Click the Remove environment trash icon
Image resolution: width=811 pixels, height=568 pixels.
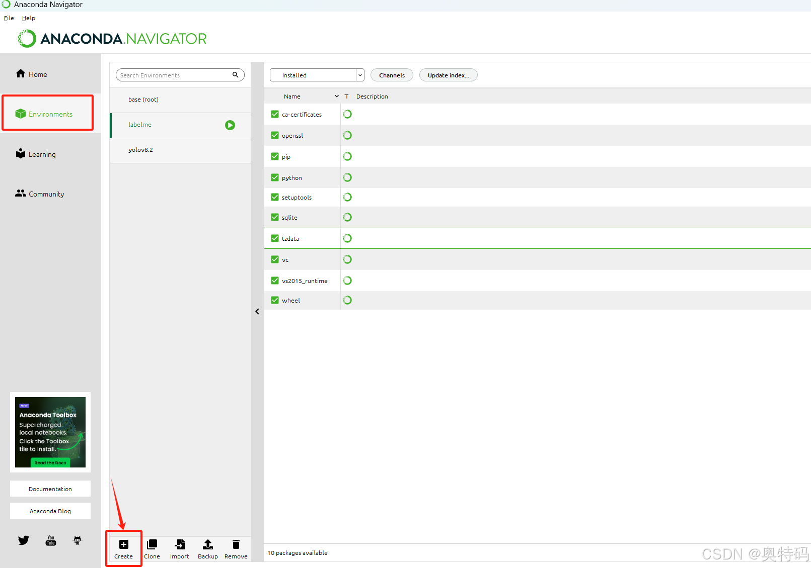coord(236,544)
